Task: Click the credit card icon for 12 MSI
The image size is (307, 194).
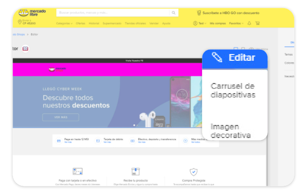Action: pos(58,141)
